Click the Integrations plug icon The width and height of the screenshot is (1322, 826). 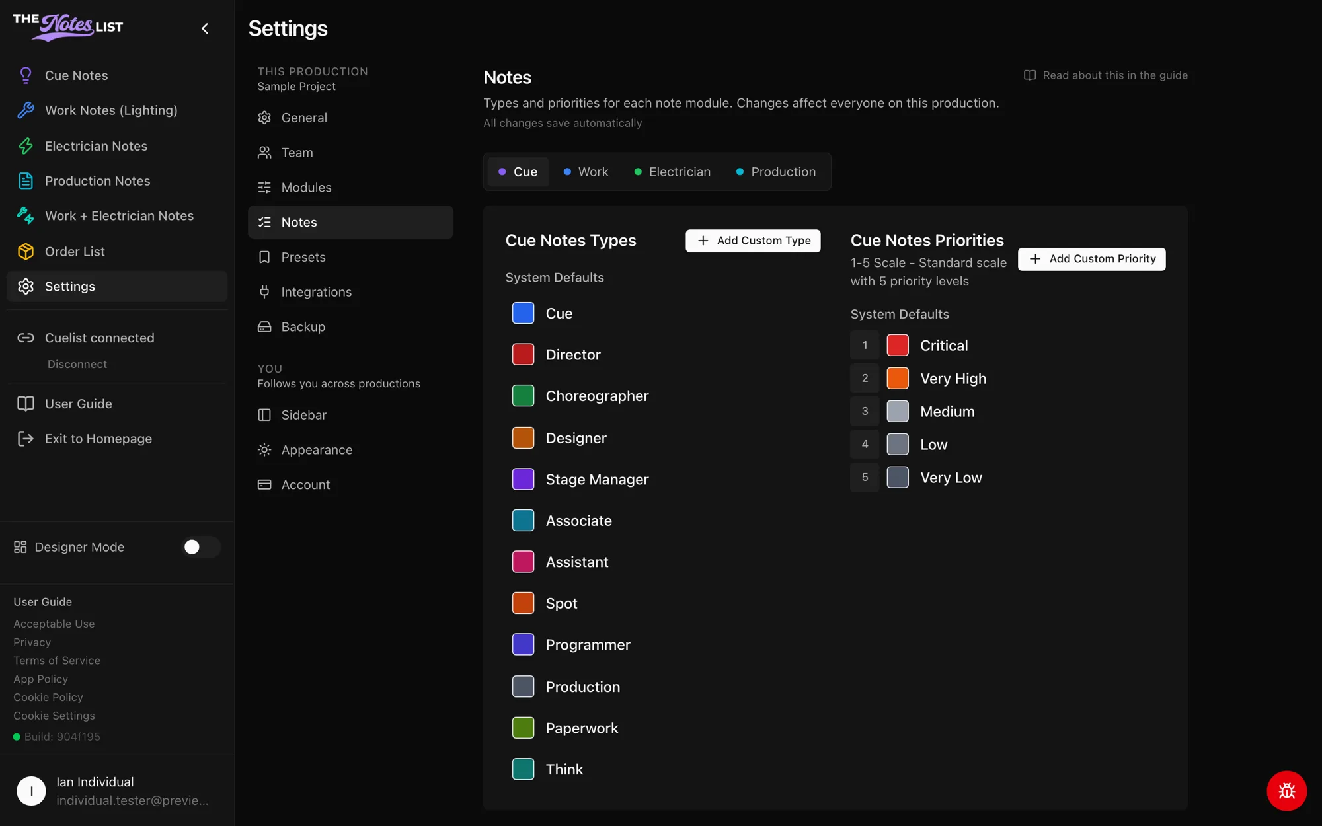point(264,292)
